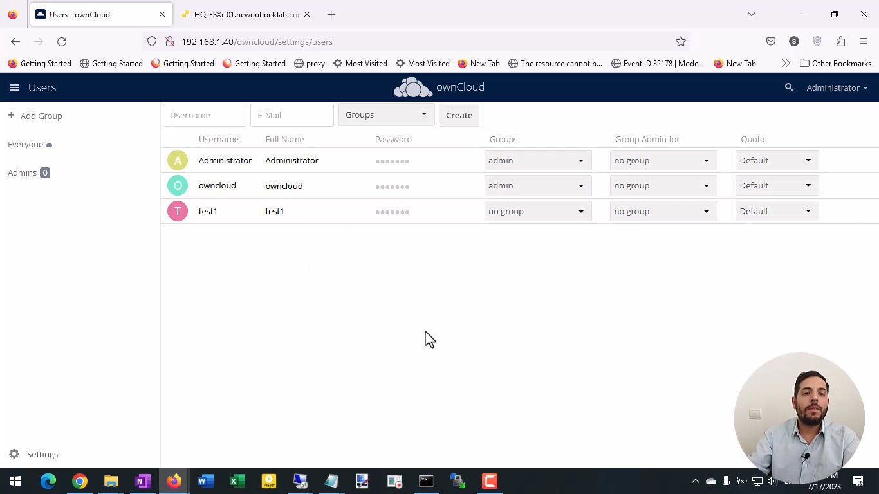The image size is (879, 494).
Task: Open Settings link at sidebar bottom
Action: click(x=42, y=454)
